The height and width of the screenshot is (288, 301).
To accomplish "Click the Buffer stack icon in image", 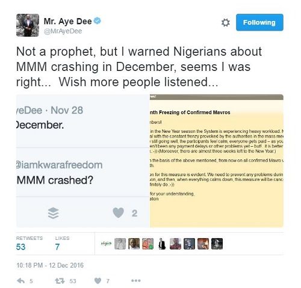I will click(54, 213).
